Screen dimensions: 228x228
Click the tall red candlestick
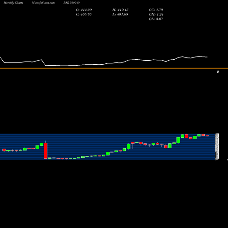pyautogui.click(x=46, y=150)
